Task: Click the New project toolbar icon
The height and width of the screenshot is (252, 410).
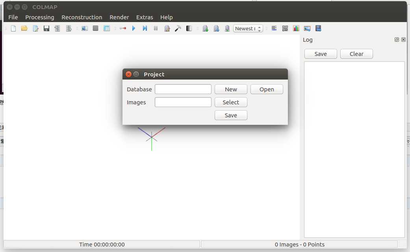Action: [x=13, y=28]
